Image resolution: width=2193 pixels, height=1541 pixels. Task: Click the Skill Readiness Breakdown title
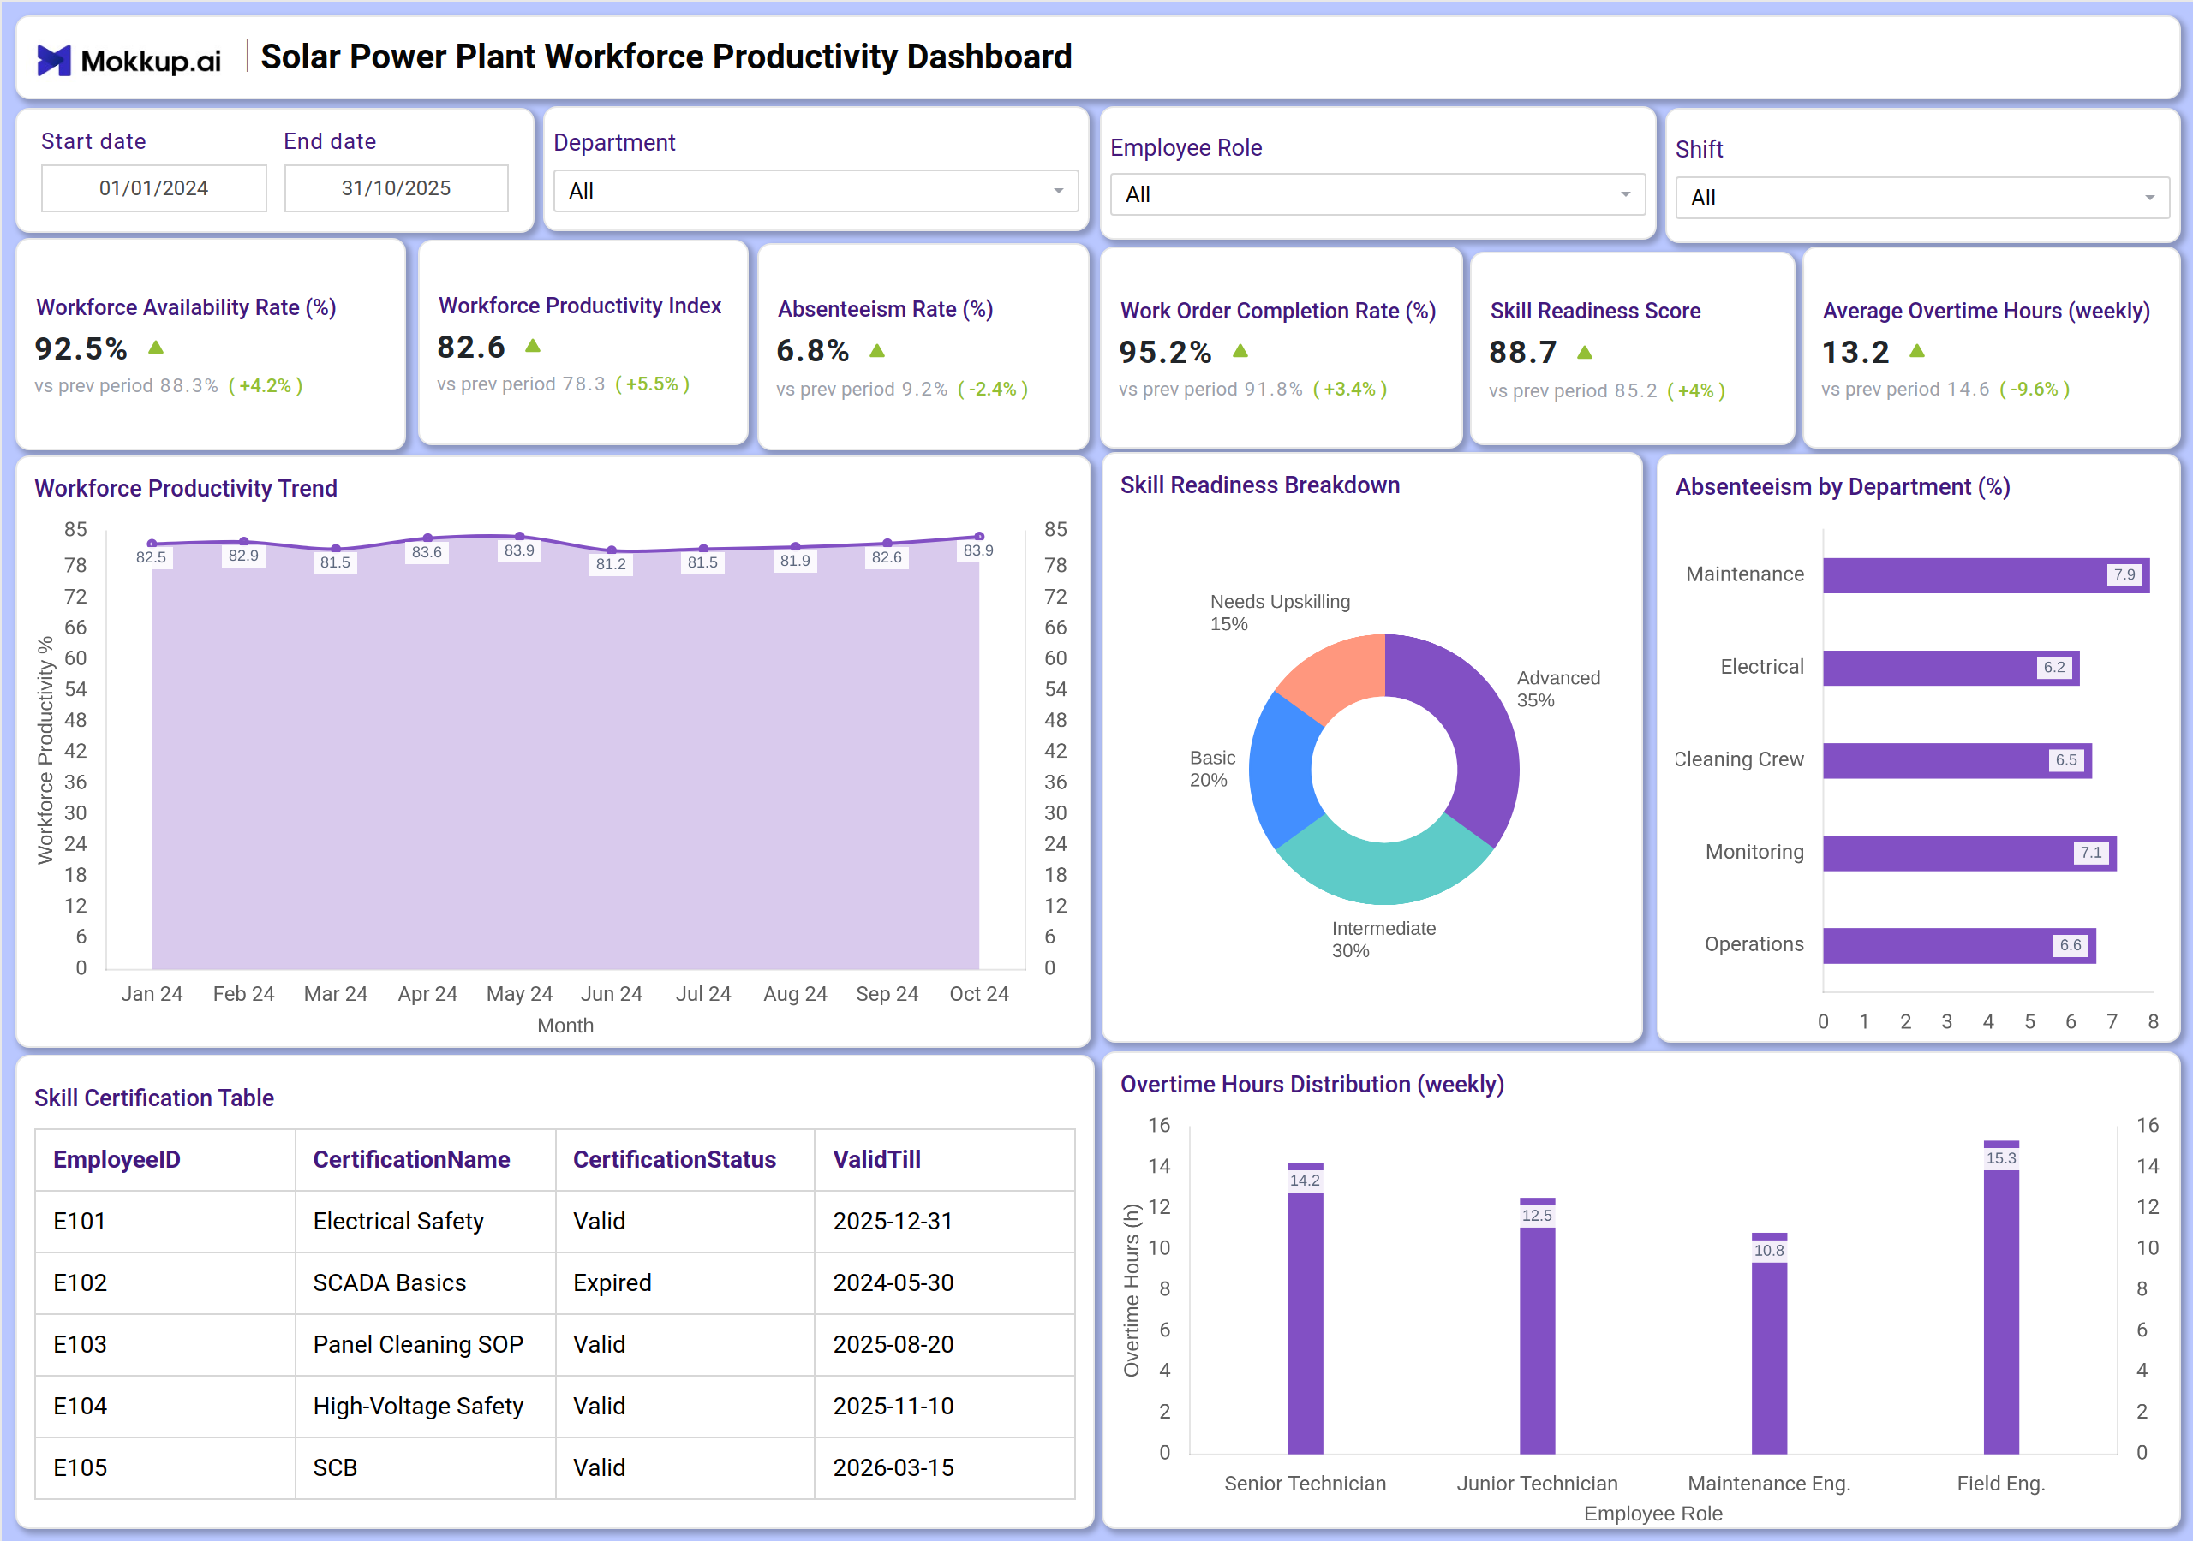tap(1260, 485)
